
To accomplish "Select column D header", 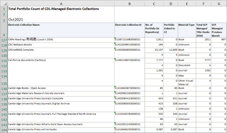I will 171,4.
